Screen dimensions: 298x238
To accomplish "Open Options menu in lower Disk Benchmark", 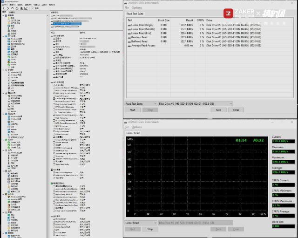I will (x=136, y=127).
